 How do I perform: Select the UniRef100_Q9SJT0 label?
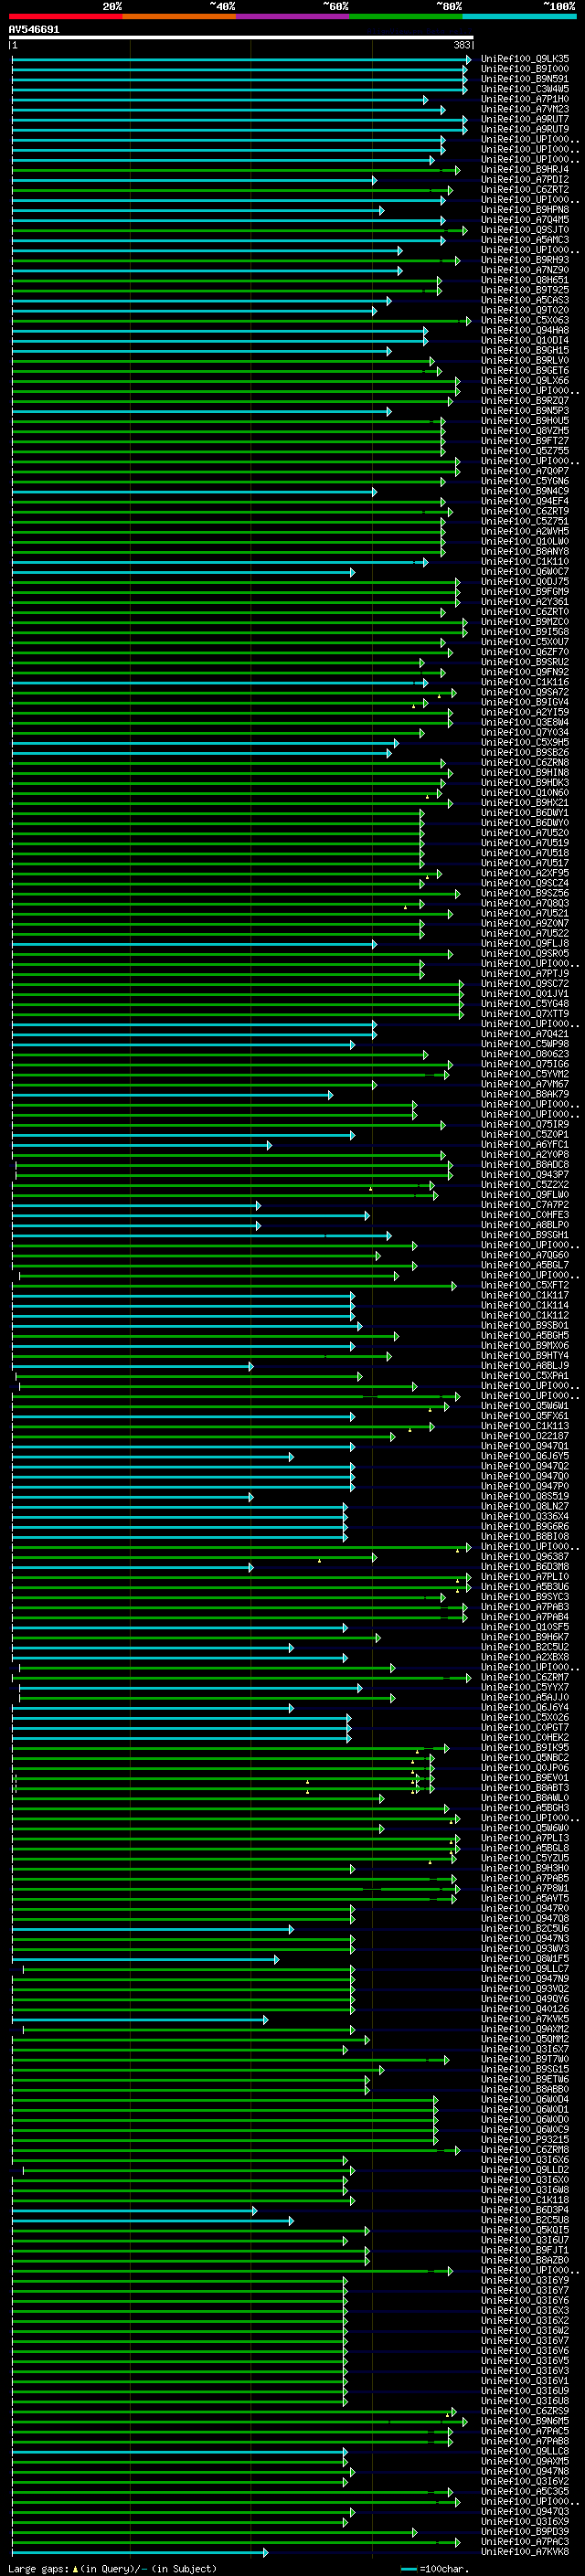[x=525, y=230]
